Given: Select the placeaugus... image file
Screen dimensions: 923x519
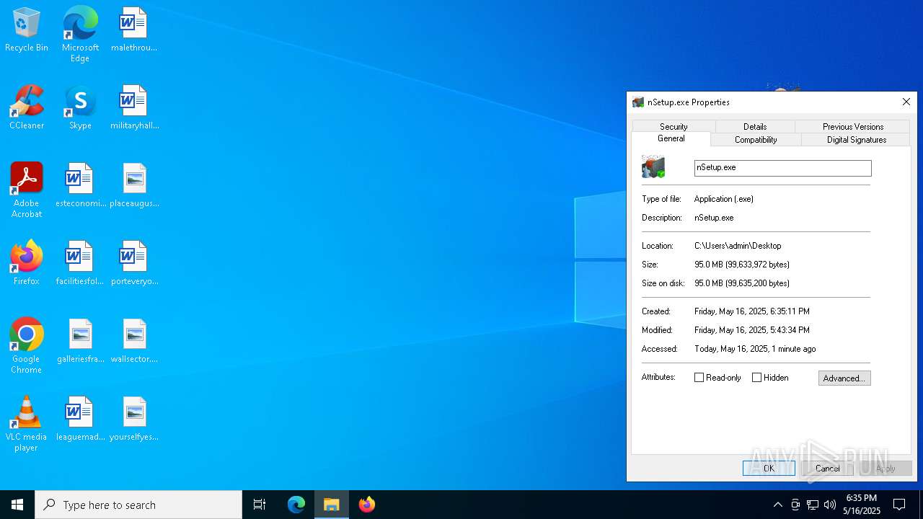Looking at the screenshot, I should [134, 186].
